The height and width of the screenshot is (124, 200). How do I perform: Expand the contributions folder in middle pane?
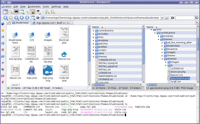[93, 31]
